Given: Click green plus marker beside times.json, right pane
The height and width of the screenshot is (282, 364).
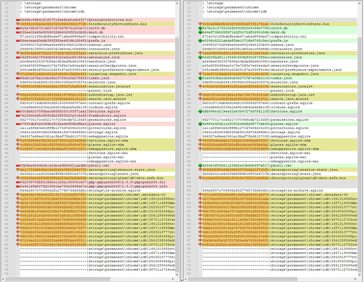Looking at the screenshot, I should click(200, 78).
